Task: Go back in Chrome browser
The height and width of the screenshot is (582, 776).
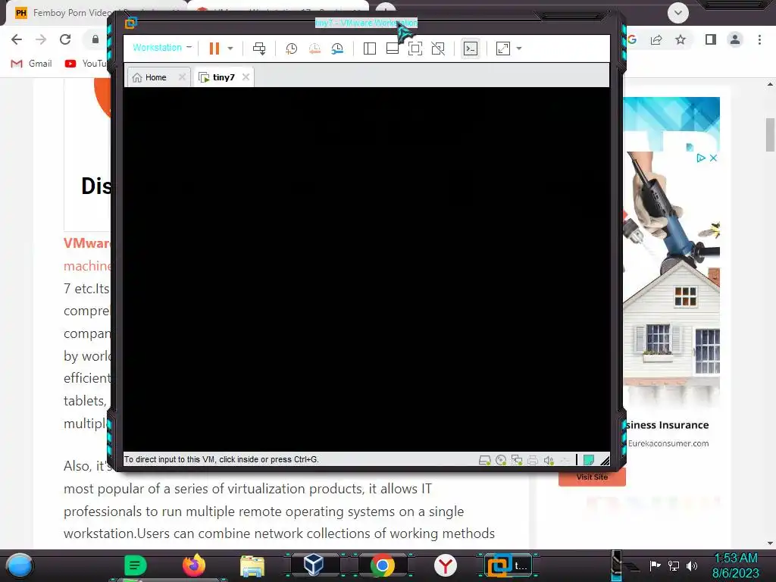Action: click(17, 39)
